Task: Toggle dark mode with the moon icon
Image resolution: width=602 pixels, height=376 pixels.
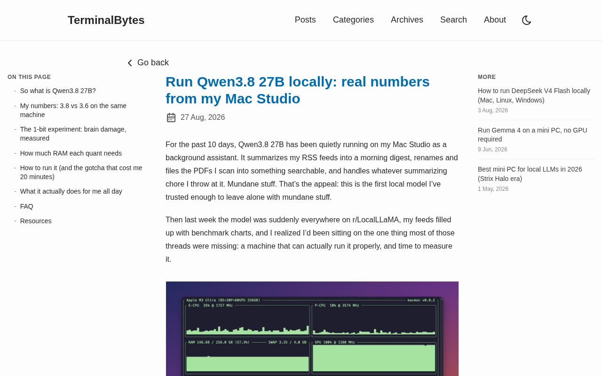Action: (x=527, y=20)
